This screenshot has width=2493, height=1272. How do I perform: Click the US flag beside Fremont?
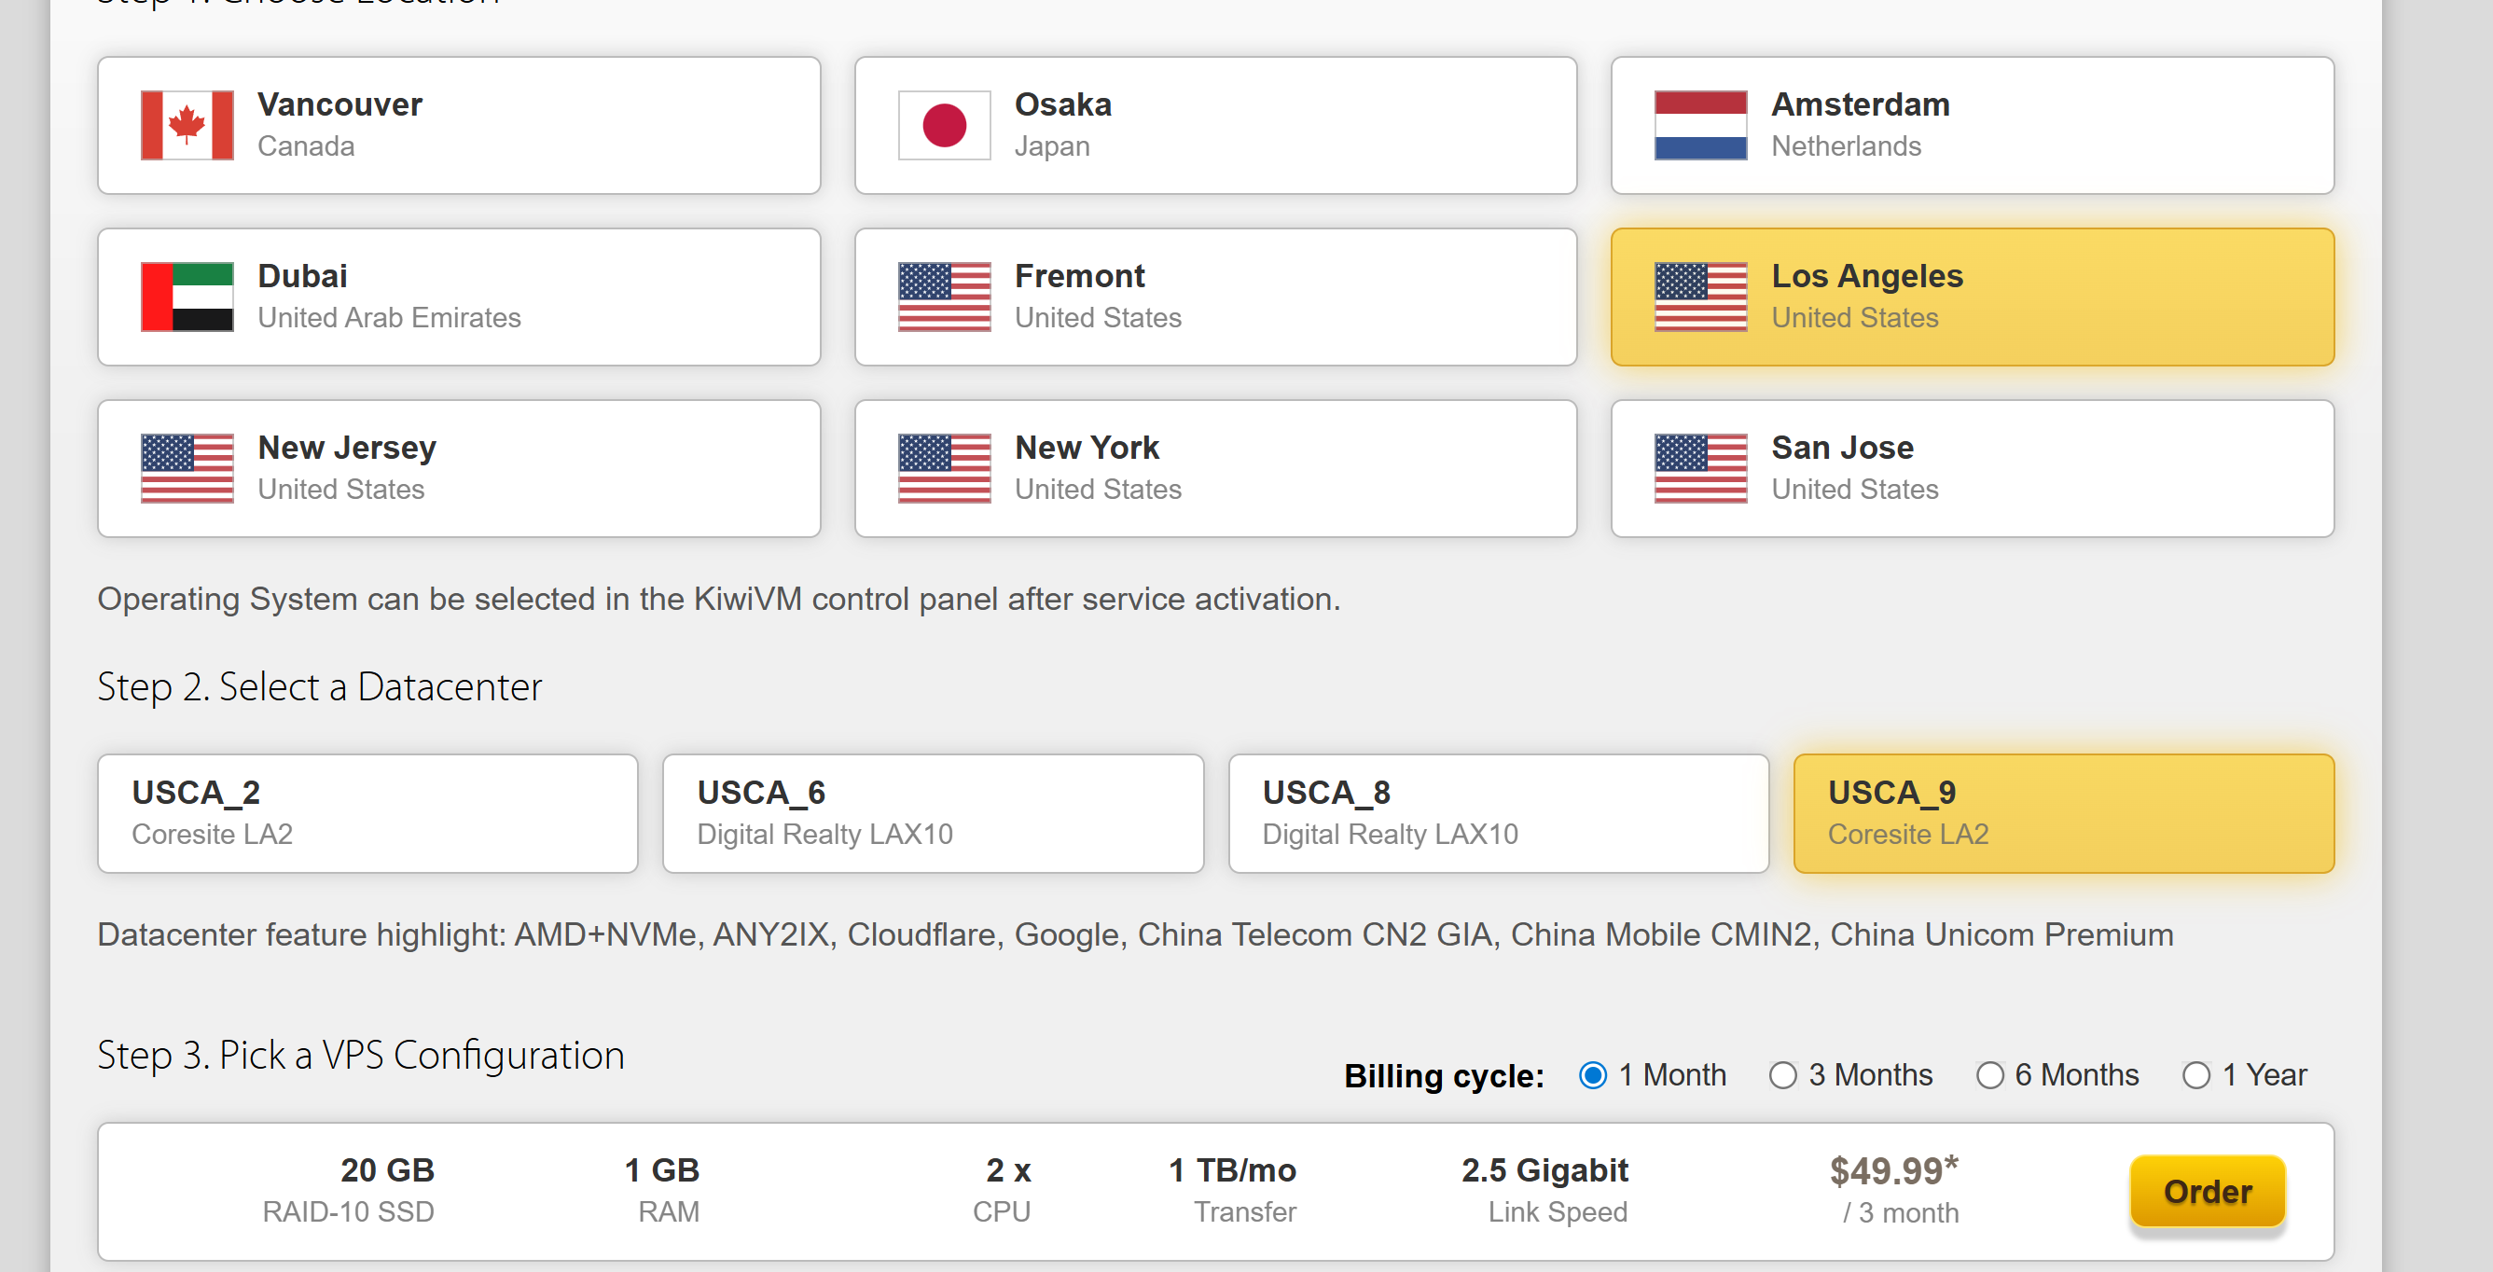coord(944,297)
